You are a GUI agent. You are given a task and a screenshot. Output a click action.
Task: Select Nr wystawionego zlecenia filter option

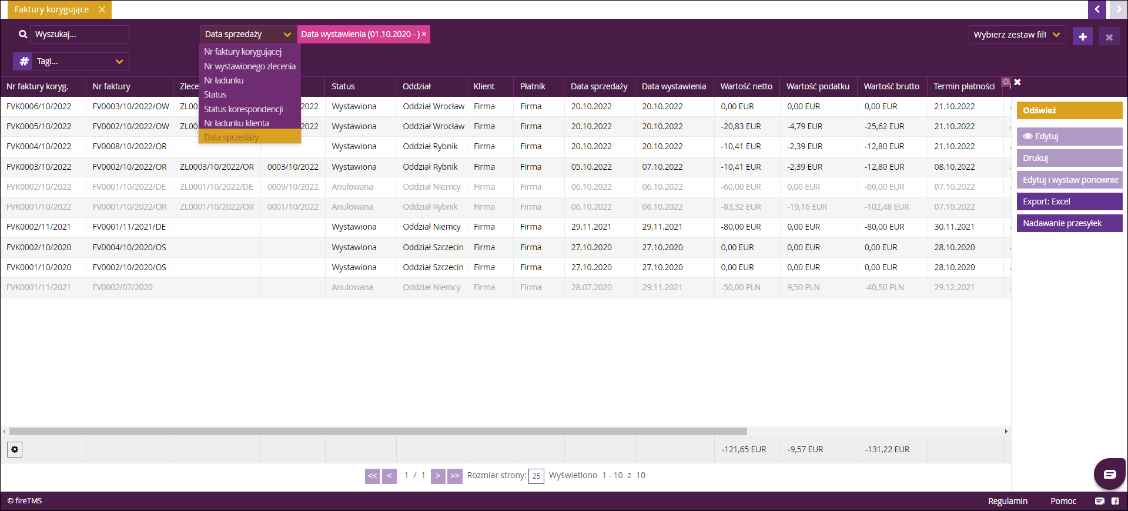(x=250, y=66)
